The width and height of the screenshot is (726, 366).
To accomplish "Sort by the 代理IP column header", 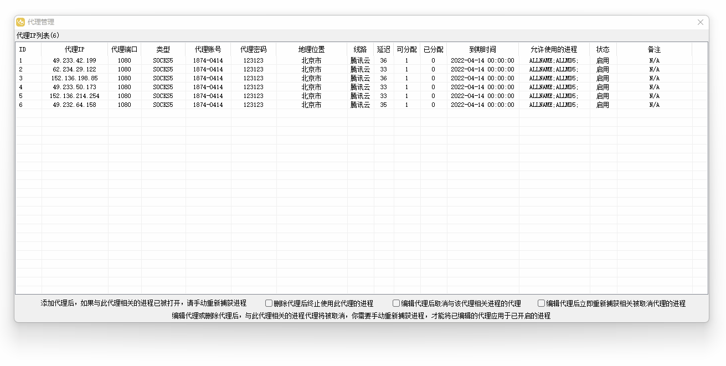I will pos(75,49).
